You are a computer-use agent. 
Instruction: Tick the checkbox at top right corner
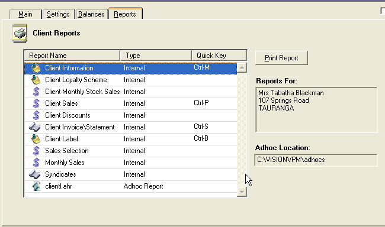[383, 11]
